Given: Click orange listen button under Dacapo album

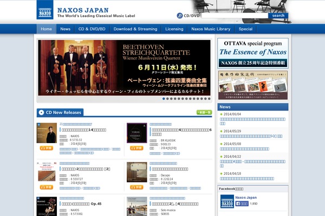Looking at the screenshot, I should (x=137, y=187).
